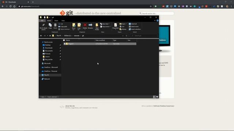Reload the Chrome page
The width and height of the screenshot is (234, 131).
tap(11, 7)
